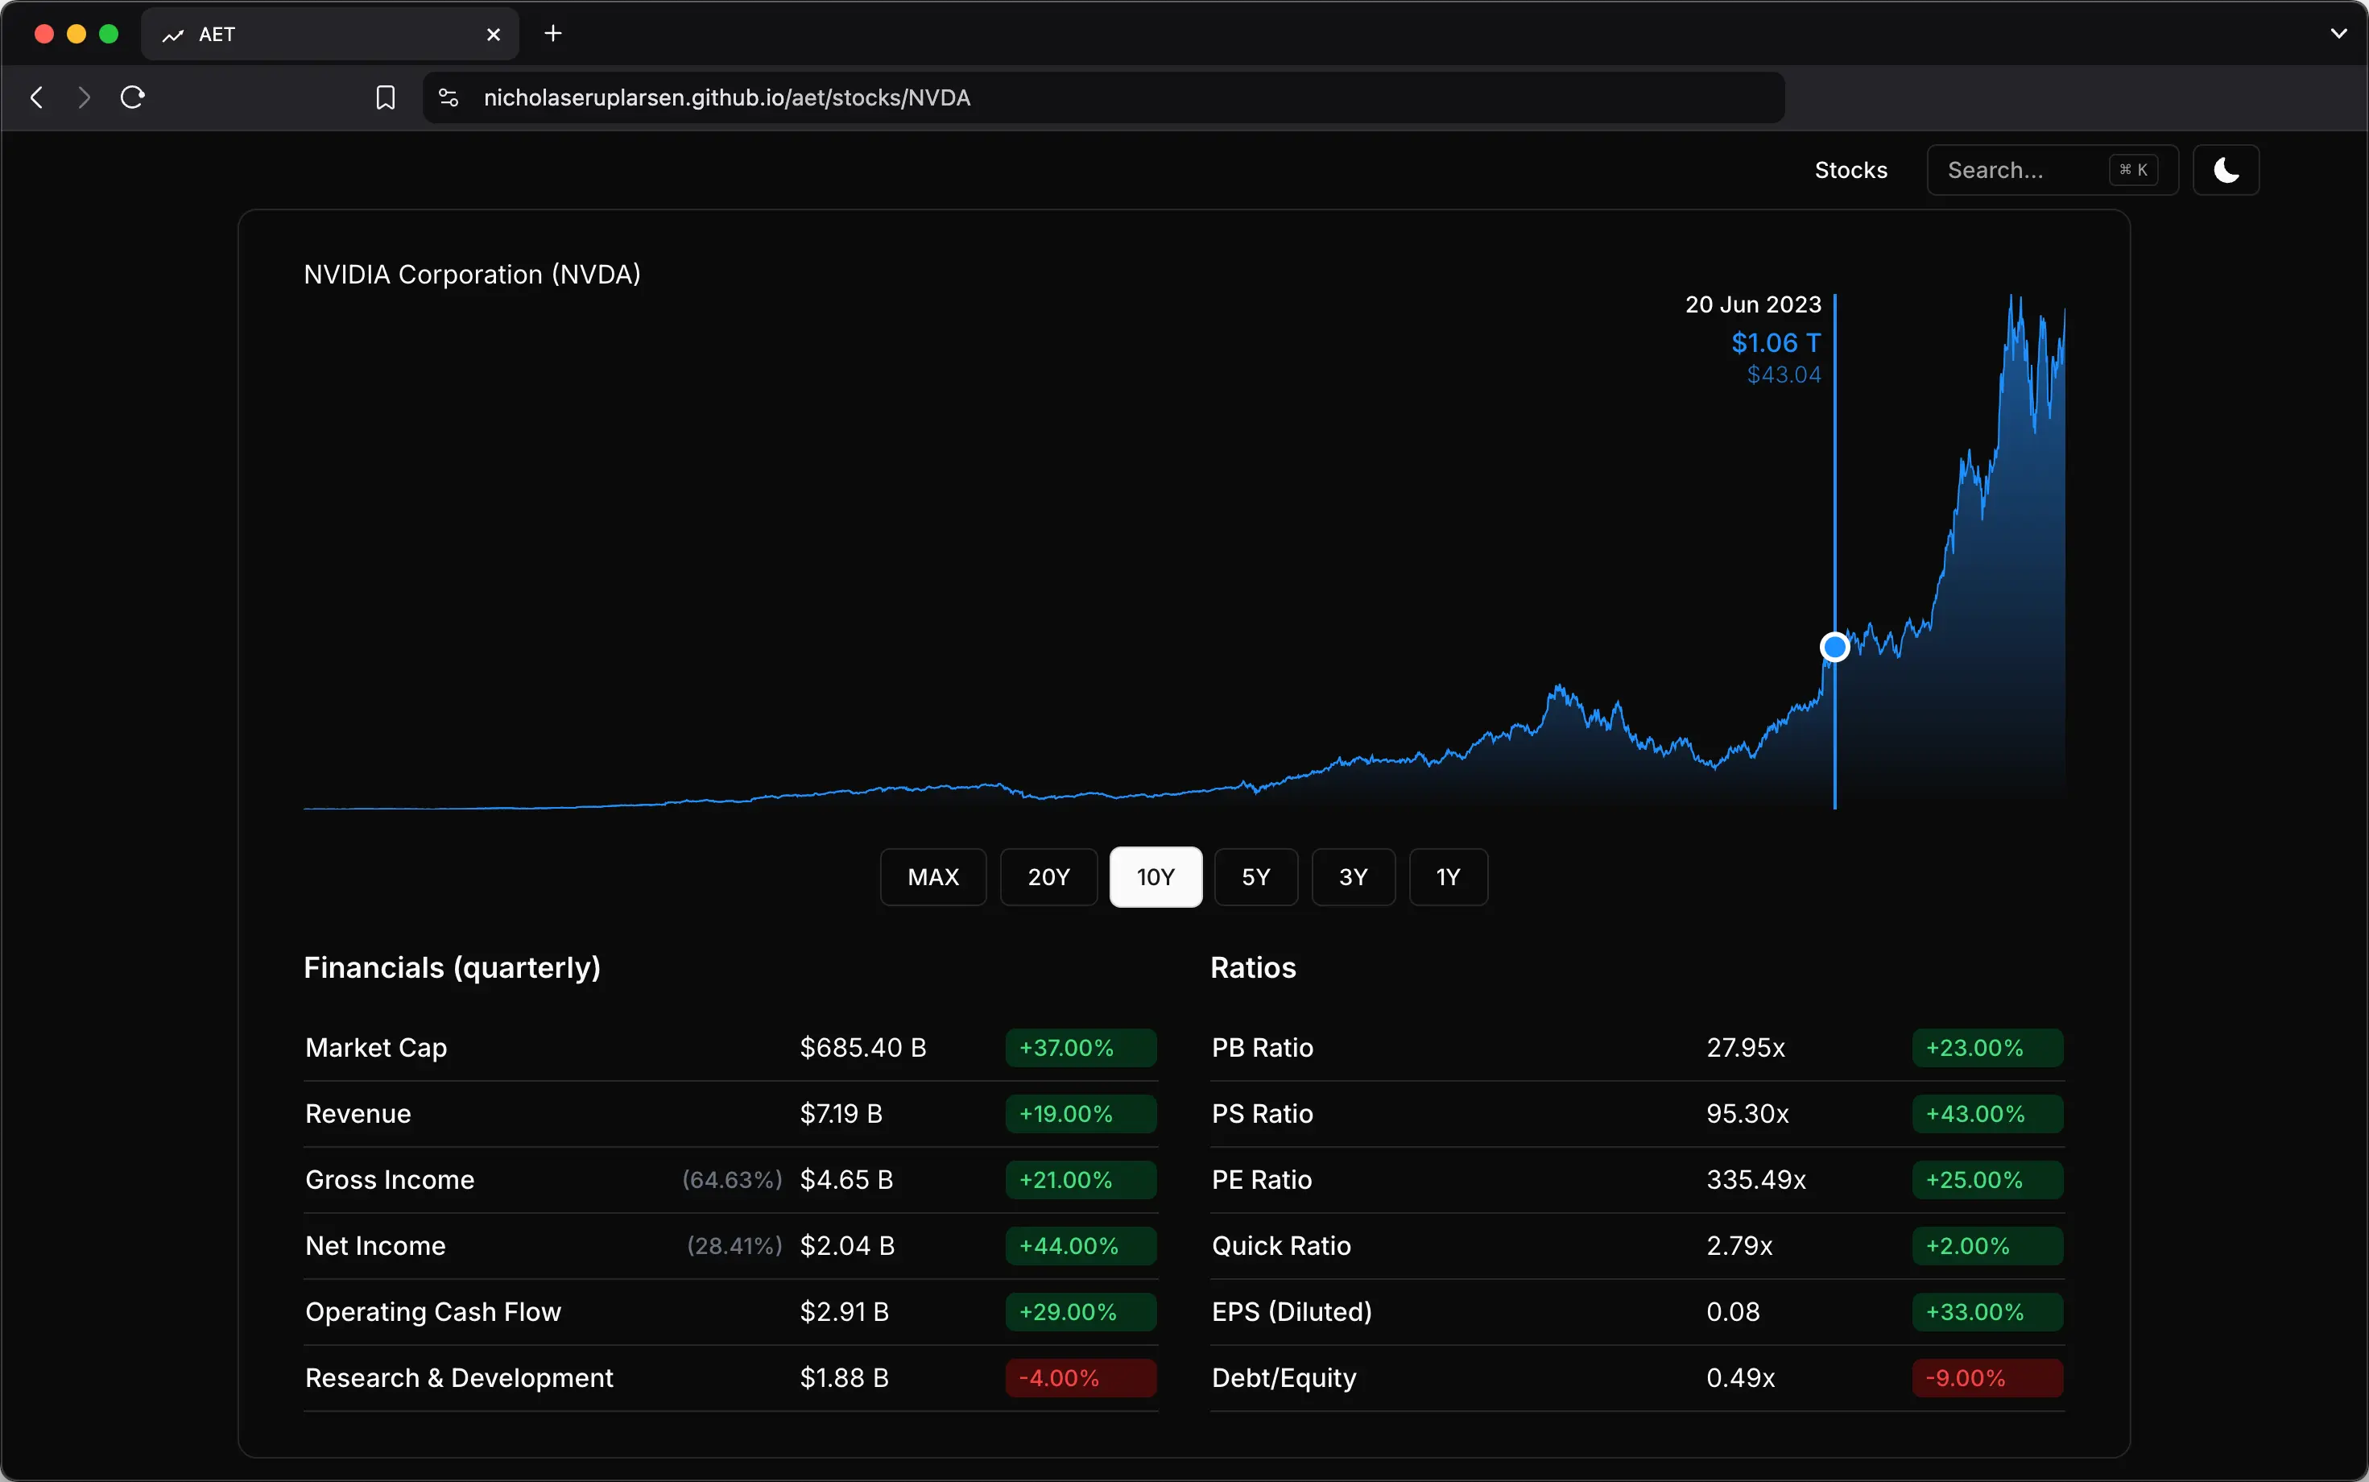Reload the current page
This screenshot has width=2369, height=1482.
[132, 97]
